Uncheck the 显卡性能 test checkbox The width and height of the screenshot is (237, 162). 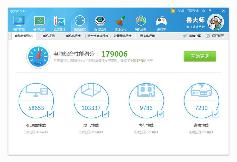coord(106,114)
